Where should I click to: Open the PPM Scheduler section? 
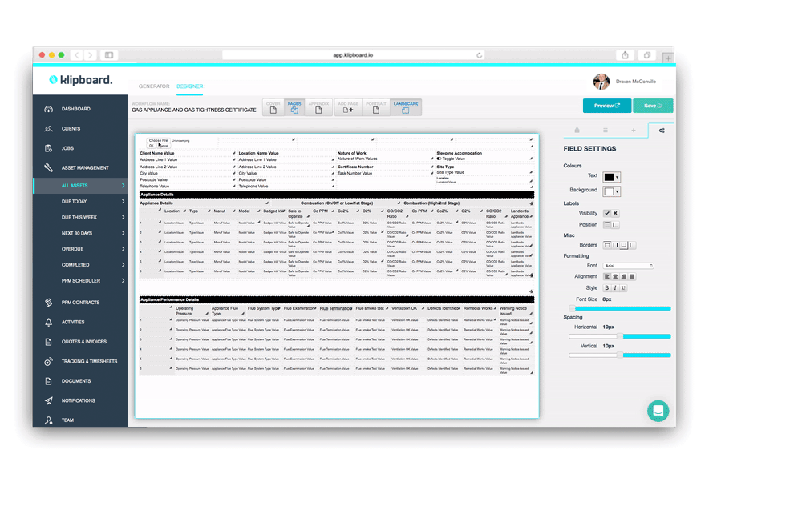pos(80,281)
